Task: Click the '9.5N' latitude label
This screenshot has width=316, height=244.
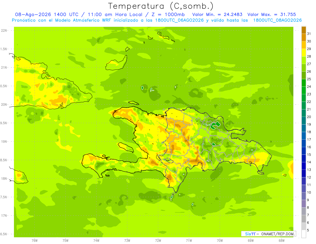Action: point(4,123)
